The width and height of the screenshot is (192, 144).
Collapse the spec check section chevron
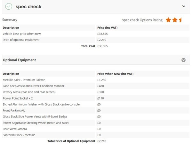pyautogui.click(x=184, y=6)
